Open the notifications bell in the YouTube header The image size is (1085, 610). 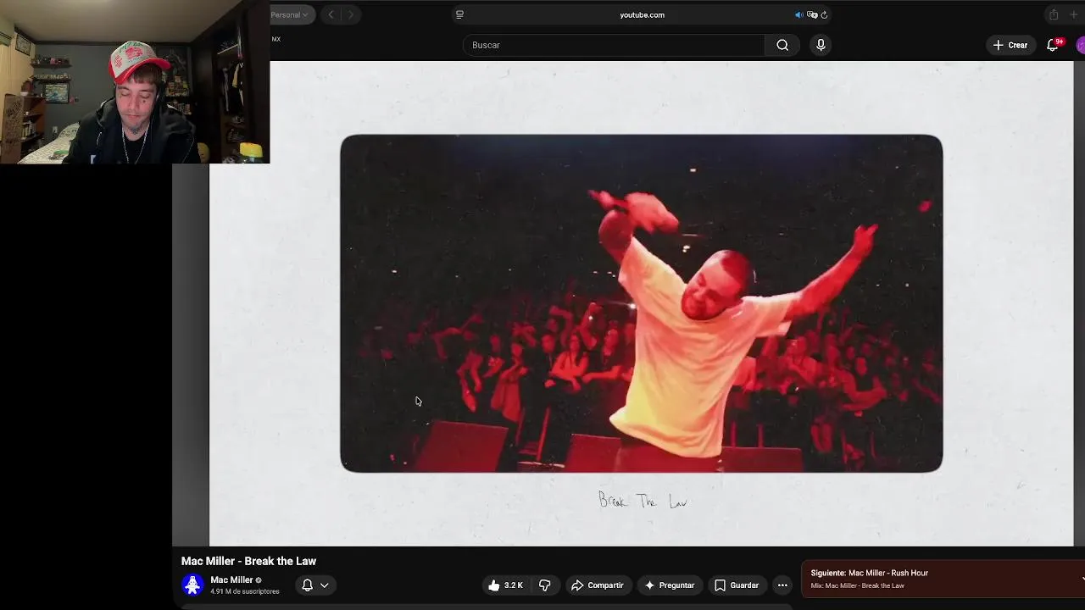point(1053,45)
